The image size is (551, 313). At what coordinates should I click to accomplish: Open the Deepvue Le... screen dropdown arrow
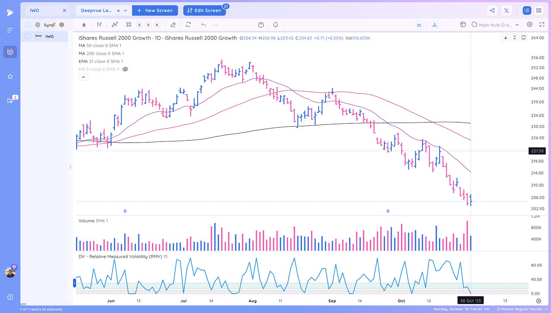(125, 11)
